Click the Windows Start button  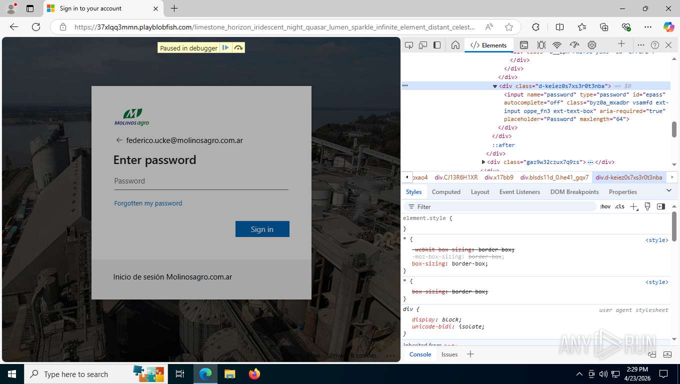click(12, 374)
